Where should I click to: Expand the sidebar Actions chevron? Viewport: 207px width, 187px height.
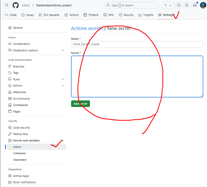click(63, 86)
